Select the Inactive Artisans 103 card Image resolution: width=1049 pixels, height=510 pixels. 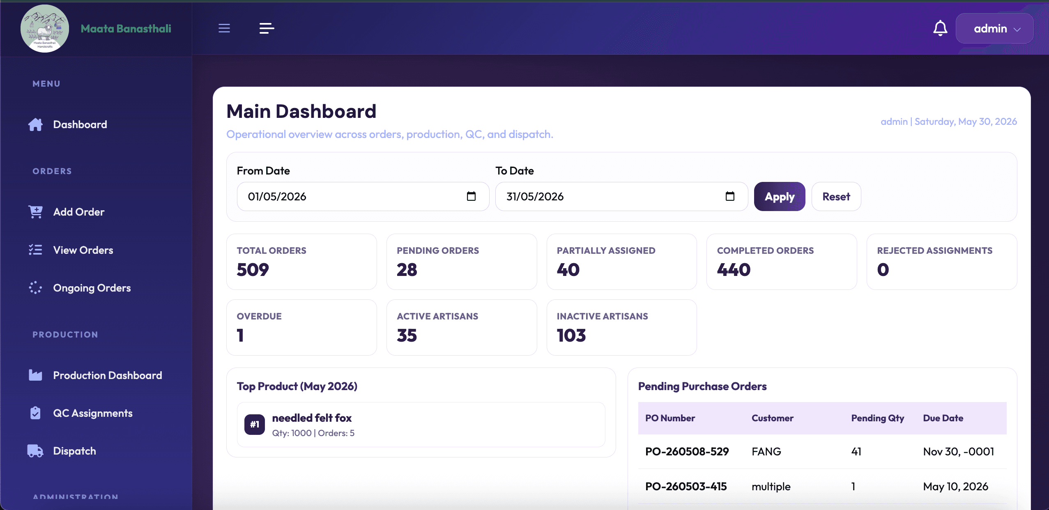(x=622, y=327)
